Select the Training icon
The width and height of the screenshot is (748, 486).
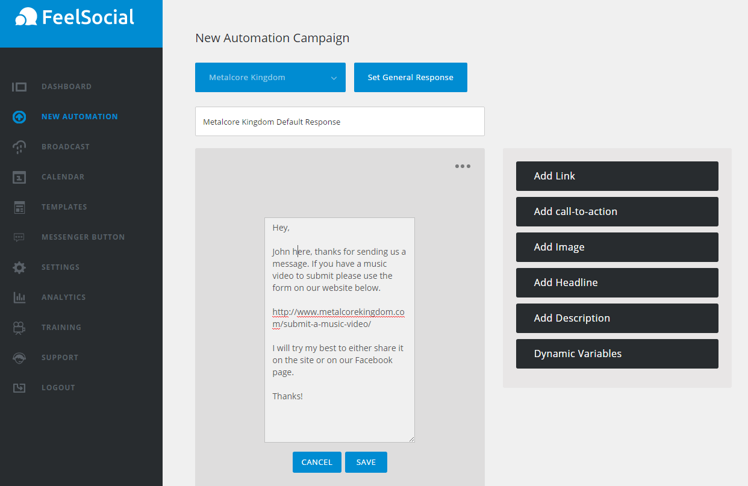point(19,328)
